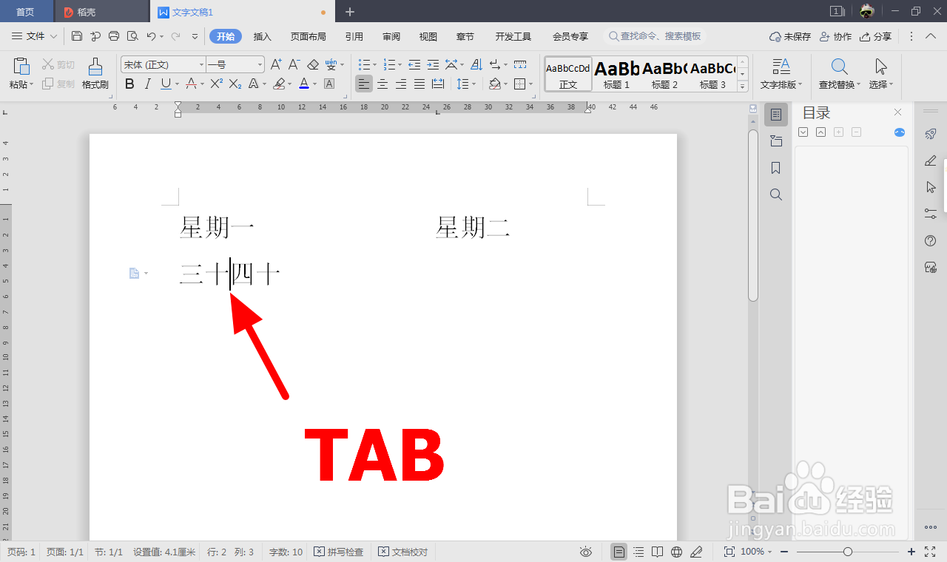
Task: Click the 分享 share button
Action: pos(877,35)
